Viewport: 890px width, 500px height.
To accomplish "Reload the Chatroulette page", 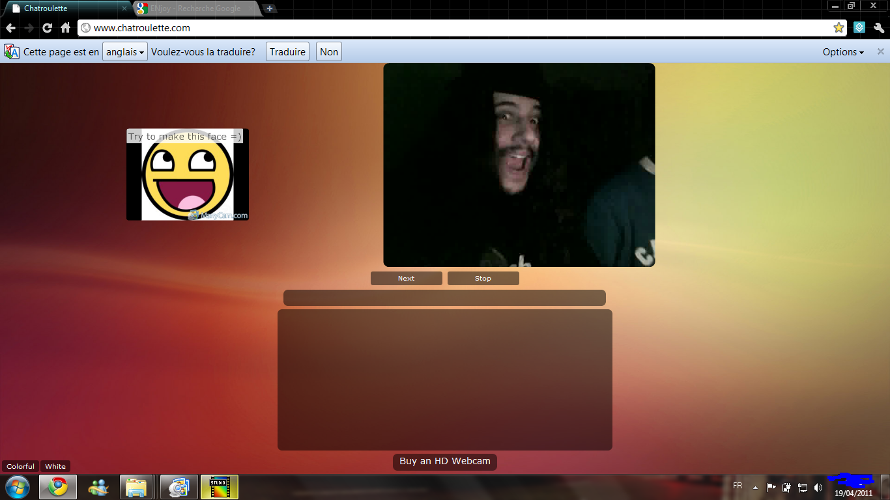I will click(x=47, y=28).
